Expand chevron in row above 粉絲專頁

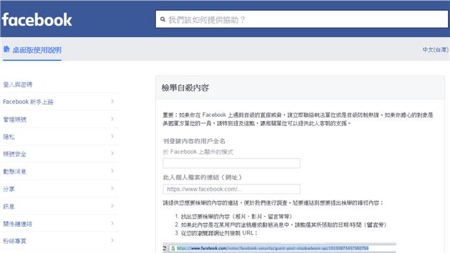pyautogui.click(x=112, y=223)
